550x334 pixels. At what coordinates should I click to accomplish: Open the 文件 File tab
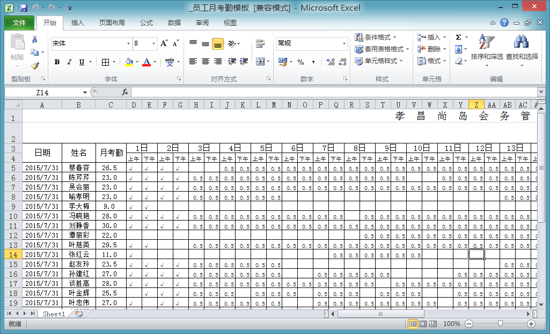(19, 22)
